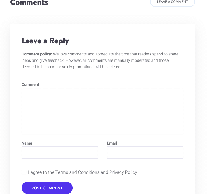Click the Email field label
The image size is (207, 194).
pos(112,143)
